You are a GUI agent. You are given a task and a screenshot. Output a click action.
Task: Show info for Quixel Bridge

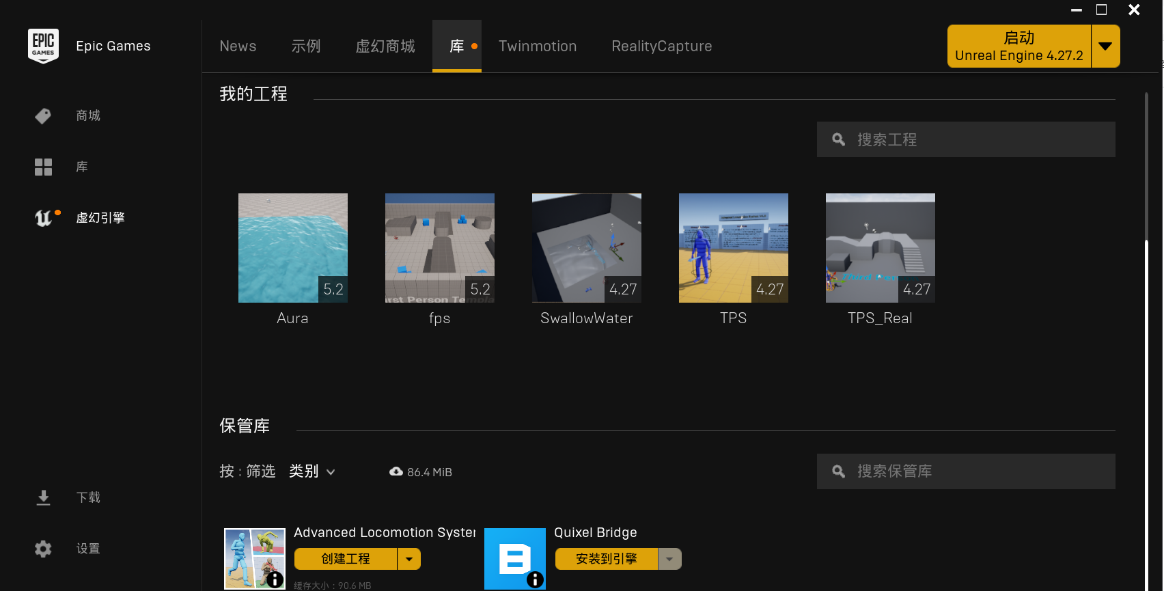(x=536, y=580)
